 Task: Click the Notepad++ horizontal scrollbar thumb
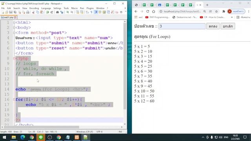coord(42,127)
